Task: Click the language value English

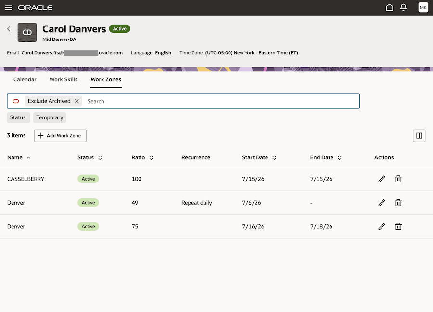Action: click(x=163, y=53)
